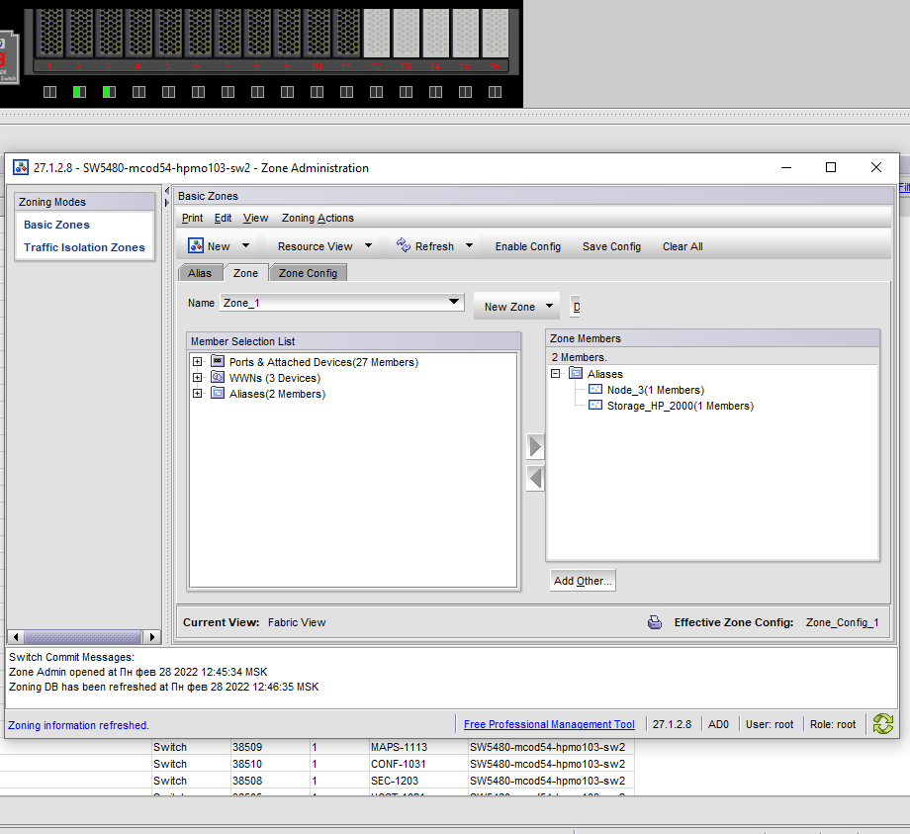
Task: Click switch port 10 status indicator
Action: 317,92
